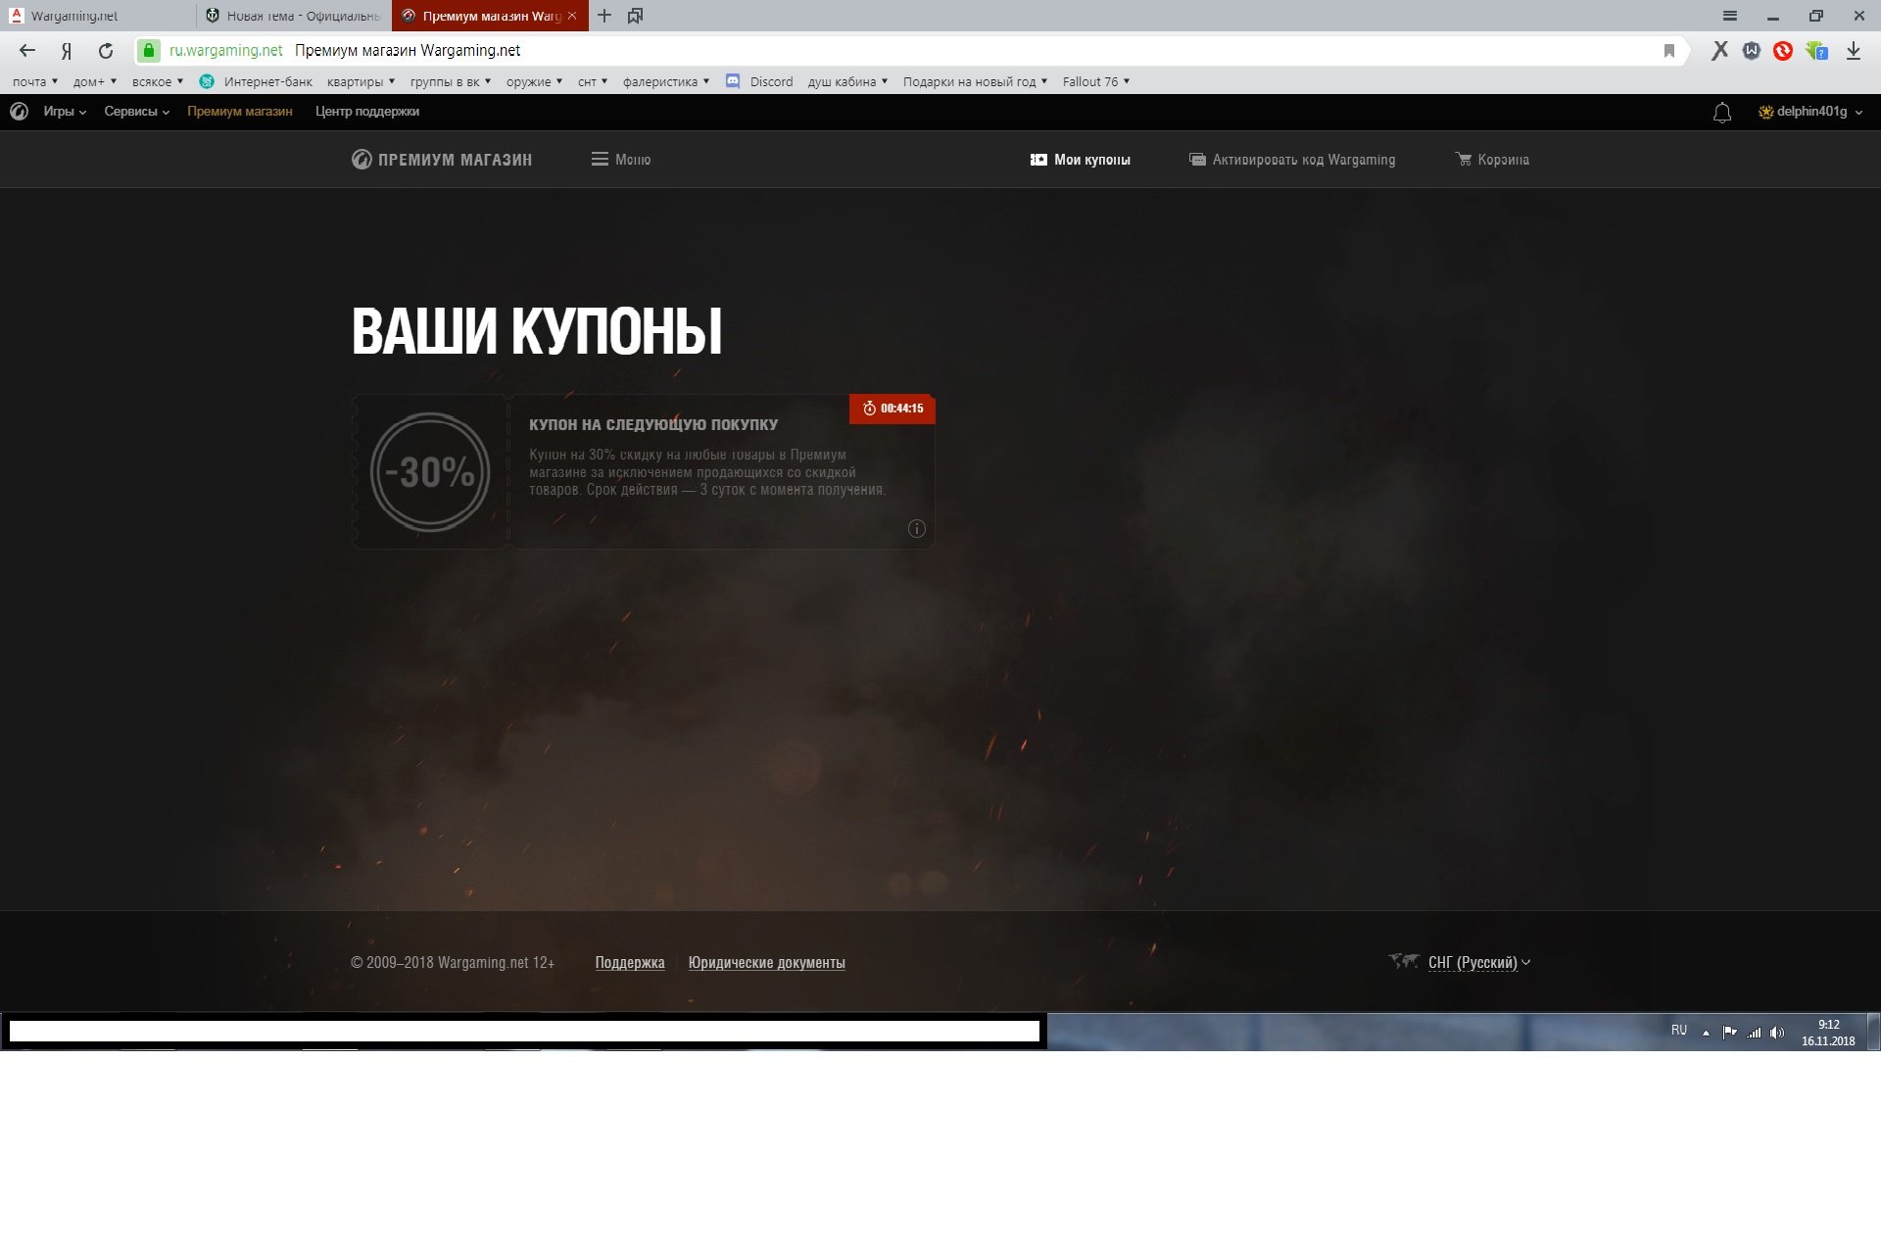Expand the Сервисы dropdown
Image resolution: width=1881 pixels, height=1254 pixels.
coord(137,112)
